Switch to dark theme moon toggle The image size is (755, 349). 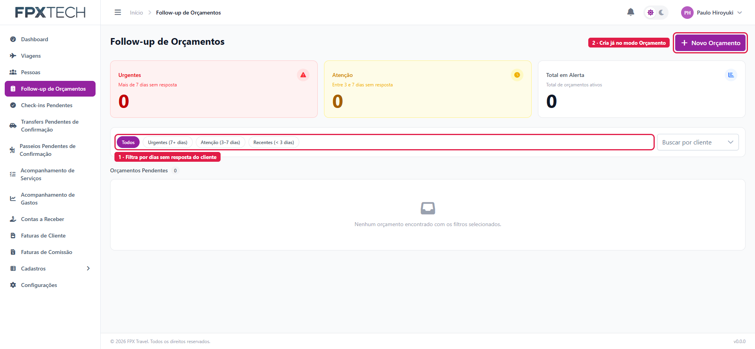661,13
